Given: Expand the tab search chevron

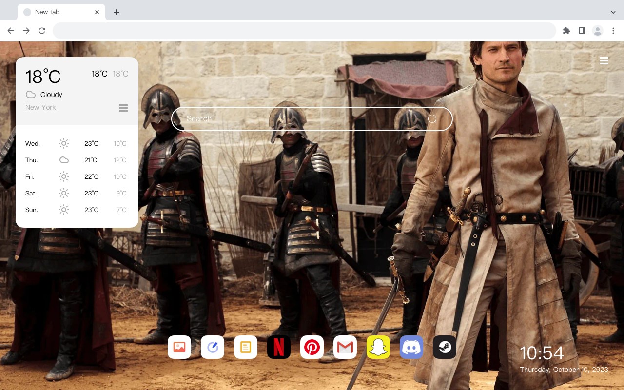Looking at the screenshot, I should [613, 12].
